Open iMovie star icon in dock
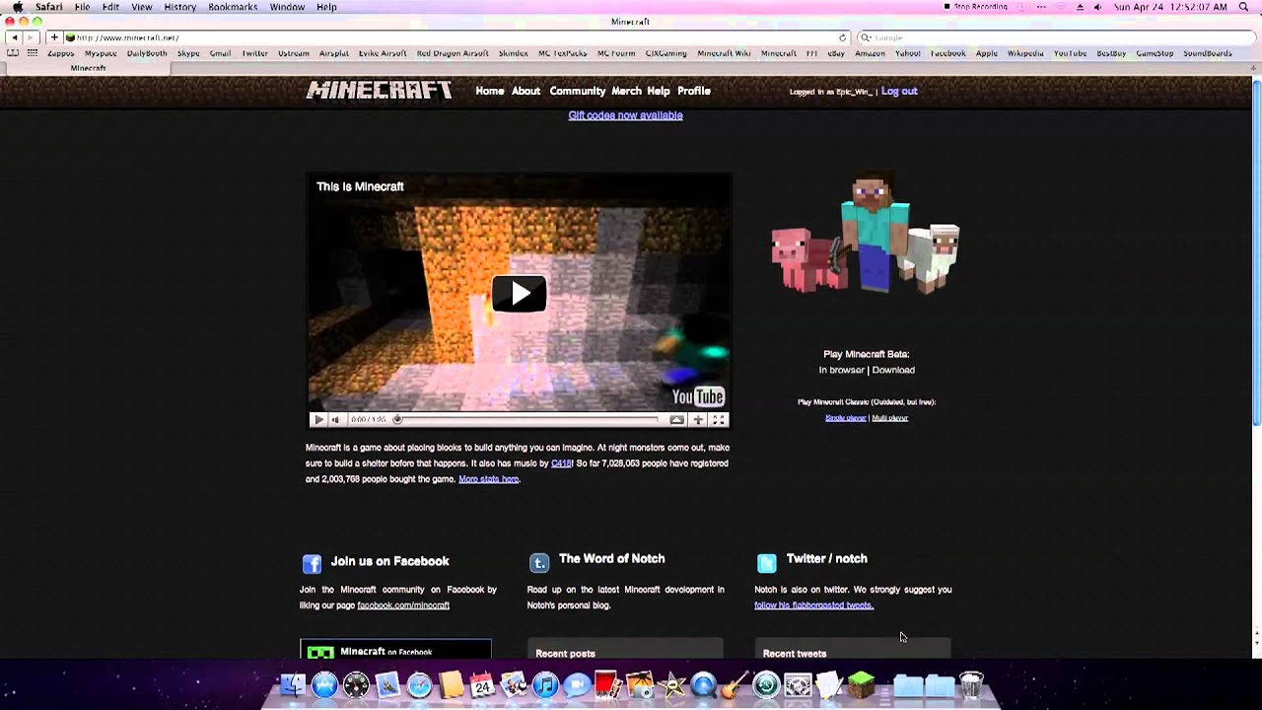 (x=671, y=684)
